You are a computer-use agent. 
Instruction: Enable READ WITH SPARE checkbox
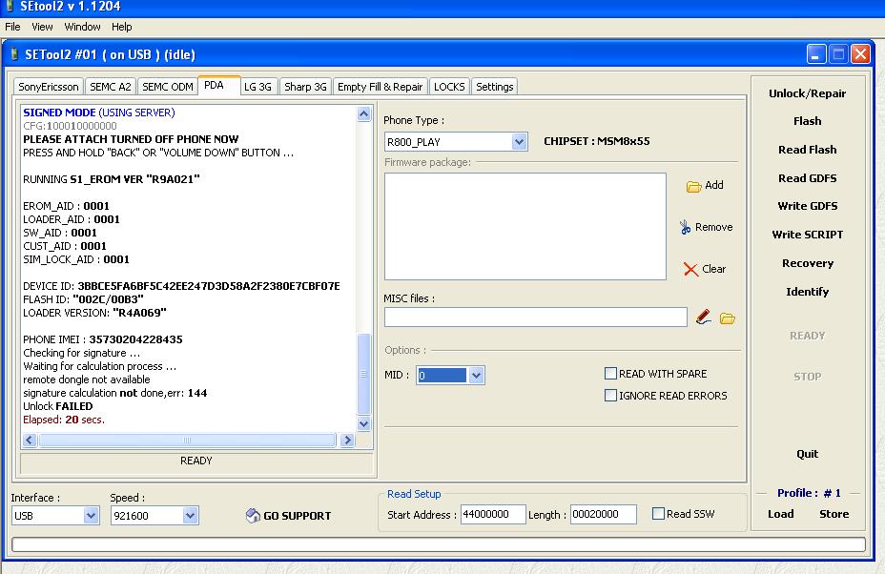(610, 374)
